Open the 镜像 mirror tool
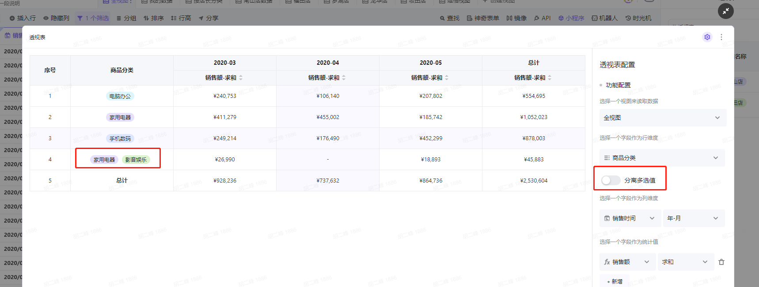The width and height of the screenshot is (759, 287). point(516,18)
